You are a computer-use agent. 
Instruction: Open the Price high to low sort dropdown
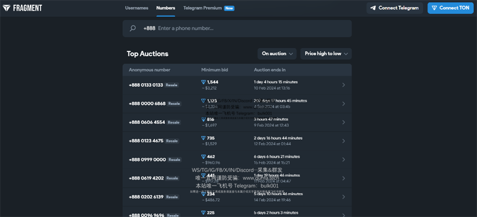pos(326,54)
